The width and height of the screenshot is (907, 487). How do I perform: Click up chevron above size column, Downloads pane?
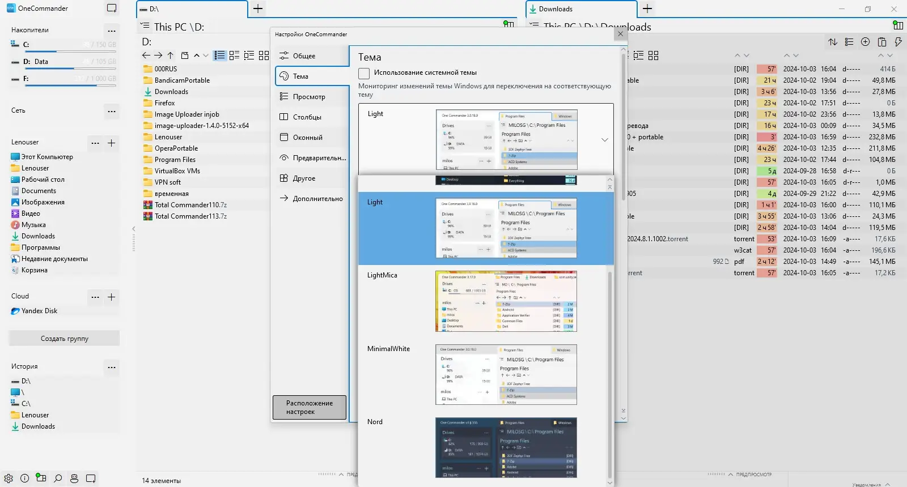click(881, 55)
